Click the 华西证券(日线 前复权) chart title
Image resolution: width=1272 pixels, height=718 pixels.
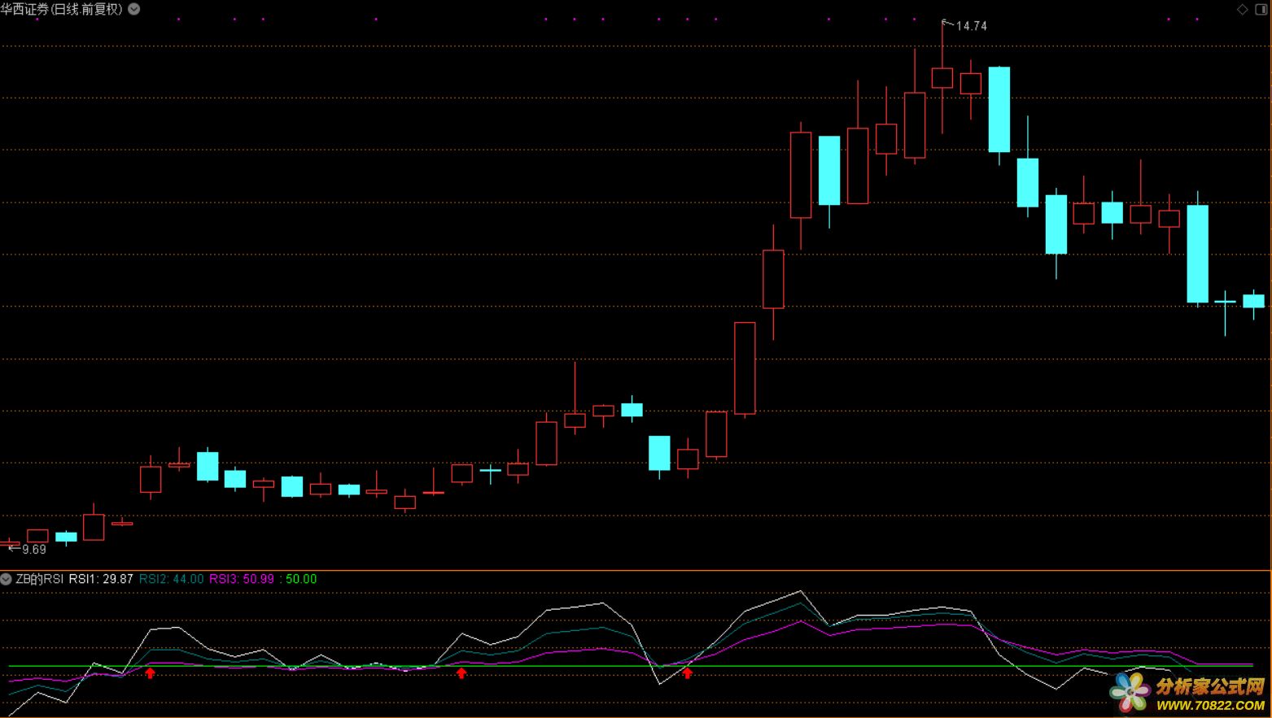pyautogui.click(x=62, y=9)
